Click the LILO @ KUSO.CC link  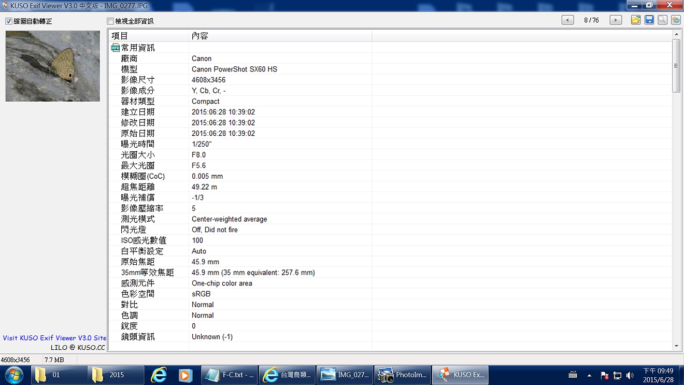(78, 348)
